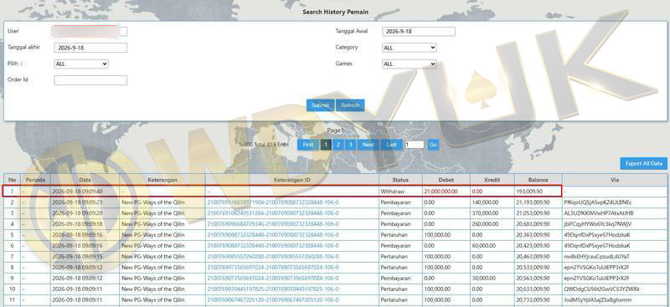Expand the Games dropdown

click(409, 64)
